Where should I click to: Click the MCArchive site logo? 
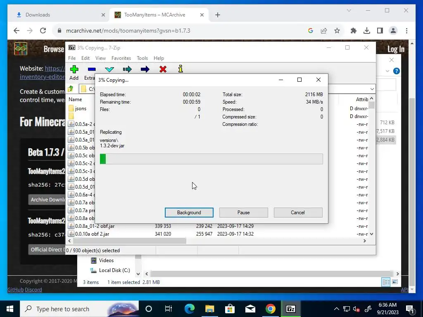pyautogui.click(x=21, y=49)
